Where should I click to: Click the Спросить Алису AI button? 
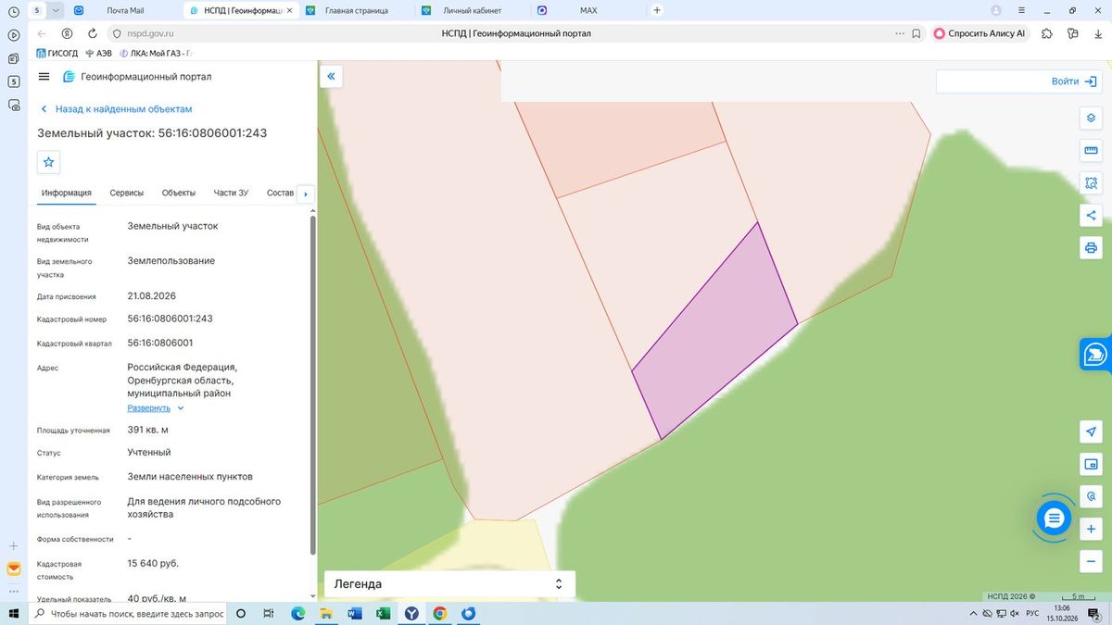(979, 33)
